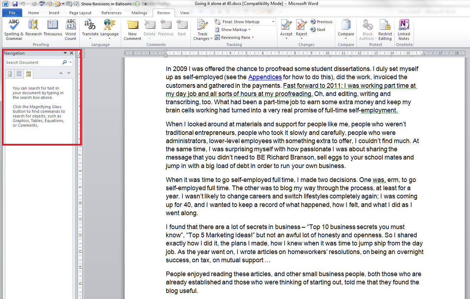Follow the Appendices hyperlink
Viewport: 470px width, 299px height.
[x=265, y=77]
